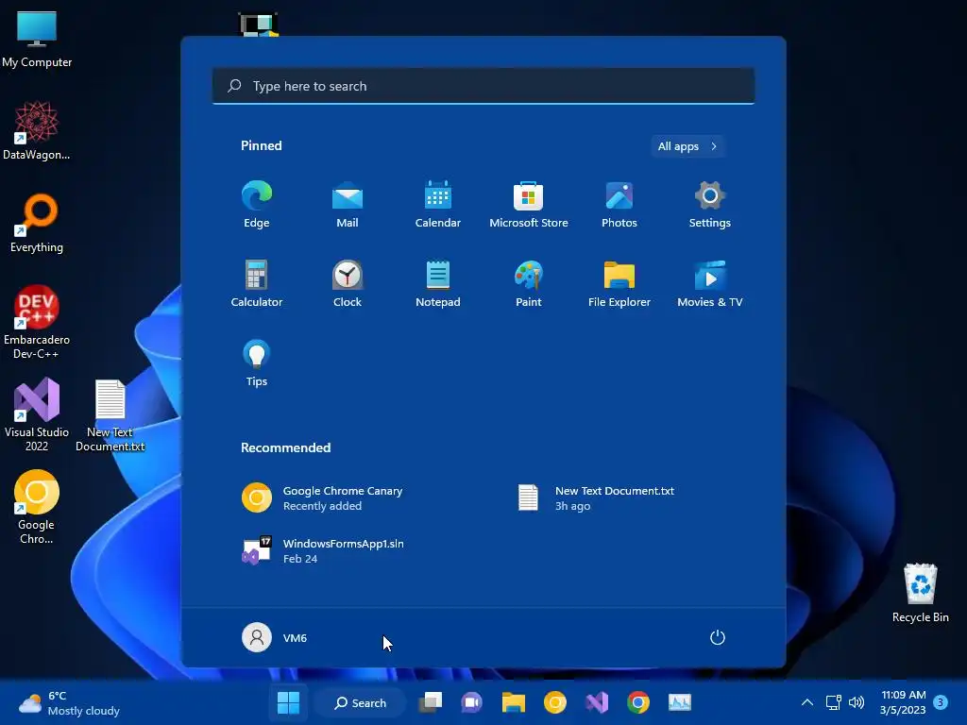Select the DataWagon desktop shortcut
Viewport: 967px width, 725px height.
tap(37, 130)
